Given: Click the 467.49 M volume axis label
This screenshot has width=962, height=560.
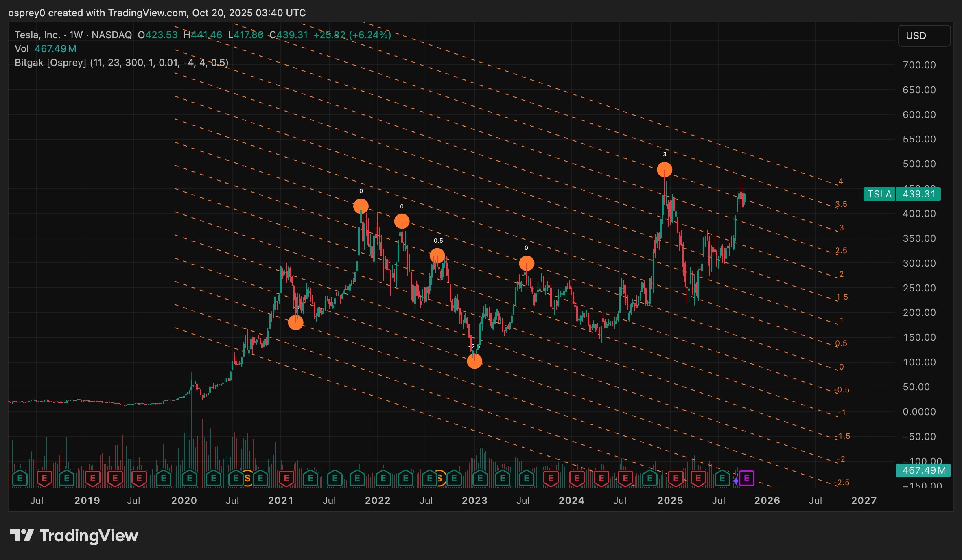Looking at the screenshot, I should 924,470.
